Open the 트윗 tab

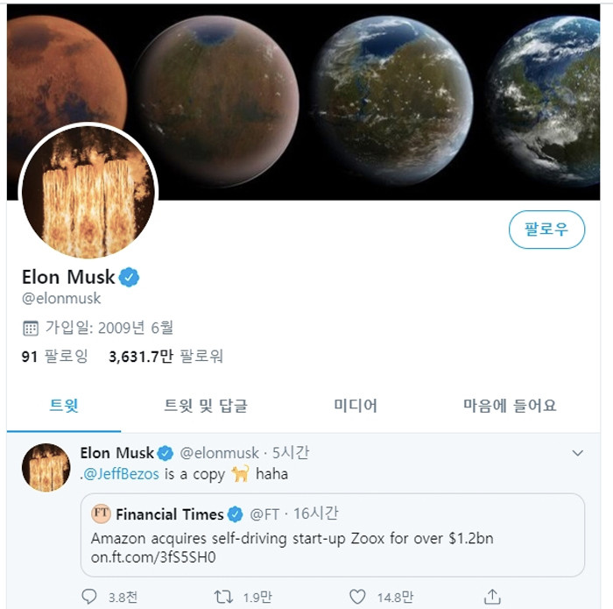[64, 406]
